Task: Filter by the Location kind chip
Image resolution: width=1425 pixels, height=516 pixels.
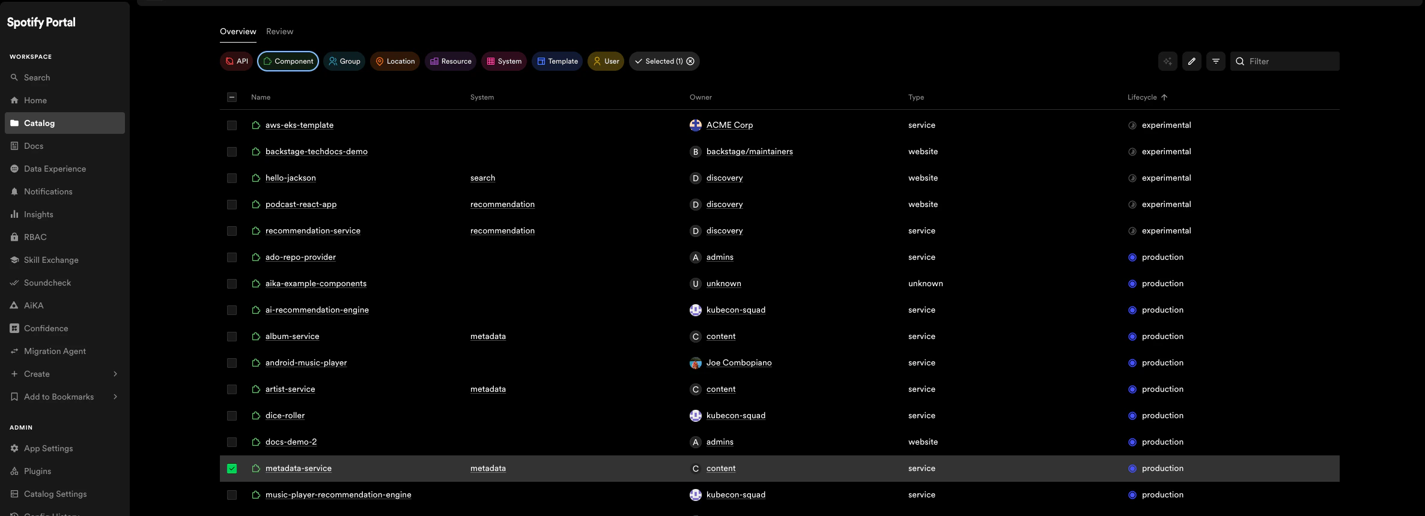Action: pos(395,61)
